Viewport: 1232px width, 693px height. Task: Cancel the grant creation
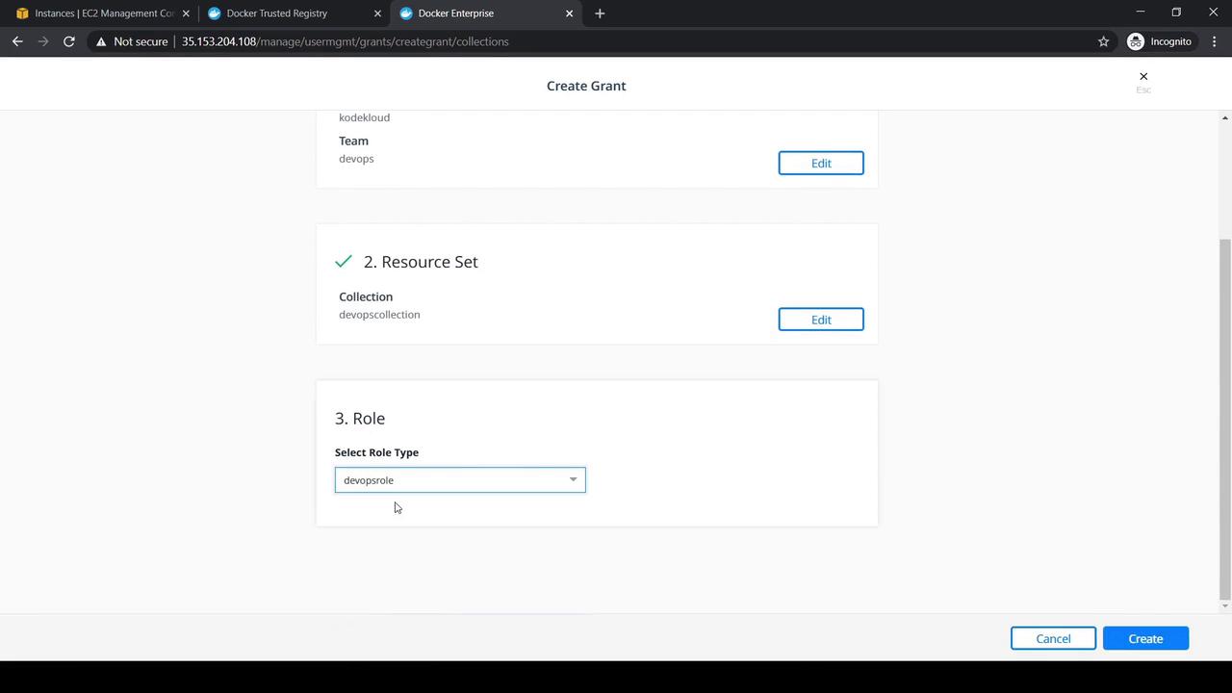pos(1053,639)
